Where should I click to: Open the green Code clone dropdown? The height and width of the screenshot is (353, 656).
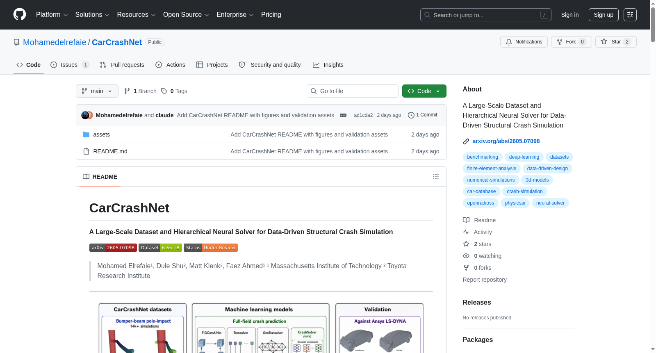tap(424, 91)
